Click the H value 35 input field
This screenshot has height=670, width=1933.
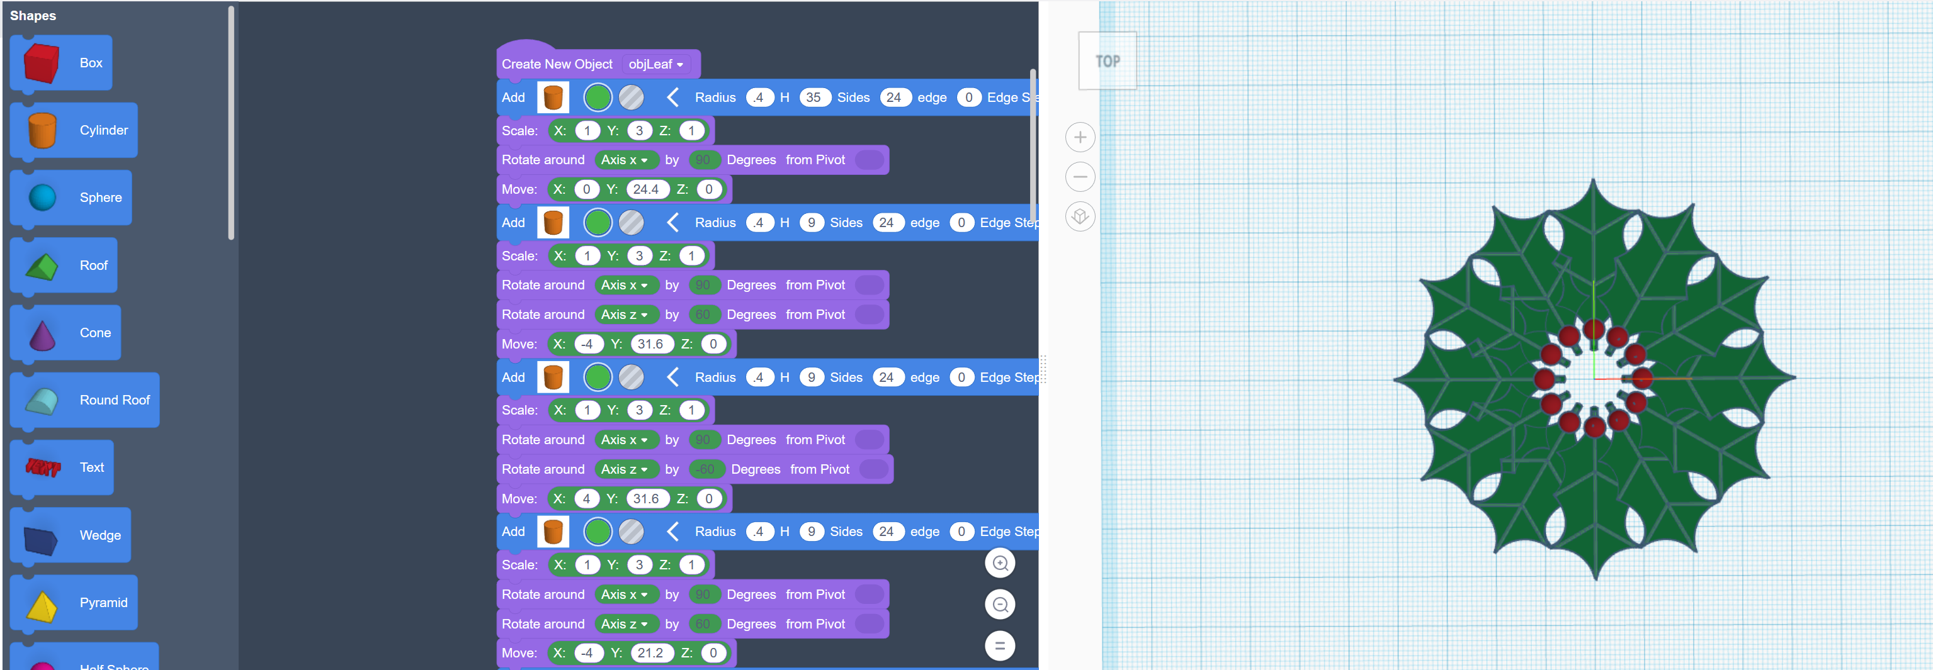(813, 98)
